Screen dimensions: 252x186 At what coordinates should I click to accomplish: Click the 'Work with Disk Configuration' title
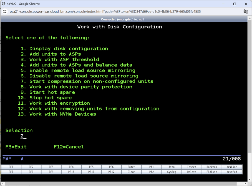120,27
